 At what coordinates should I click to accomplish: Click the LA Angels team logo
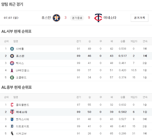tap(12, 70)
